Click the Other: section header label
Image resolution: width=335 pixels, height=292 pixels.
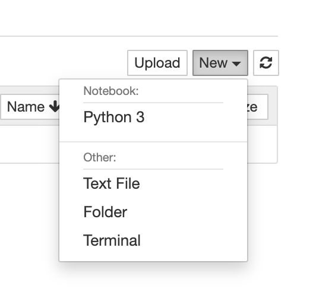tap(100, 157)
